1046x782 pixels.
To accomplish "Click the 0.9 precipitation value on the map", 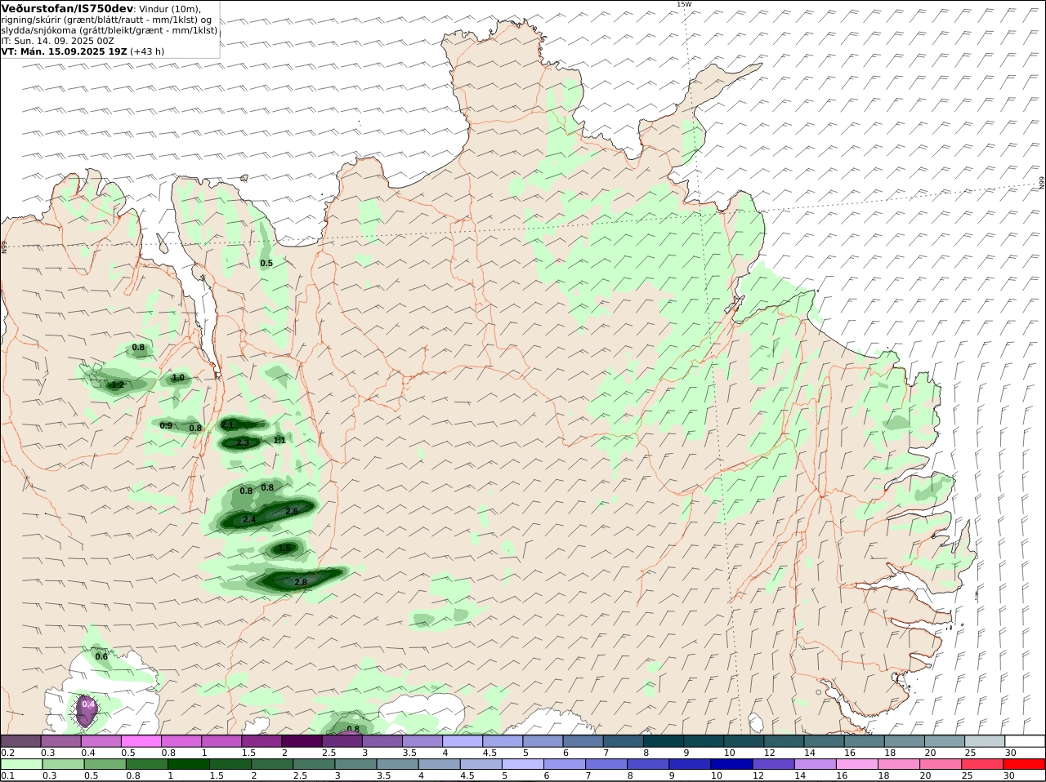I will coord(166,425).
